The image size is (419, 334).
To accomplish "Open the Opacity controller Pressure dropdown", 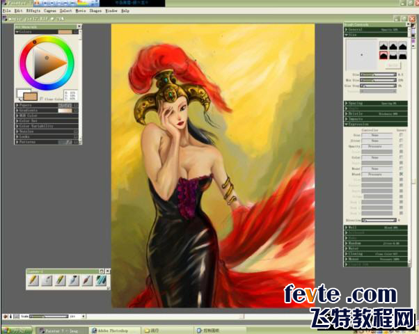I will coord(377,146).
